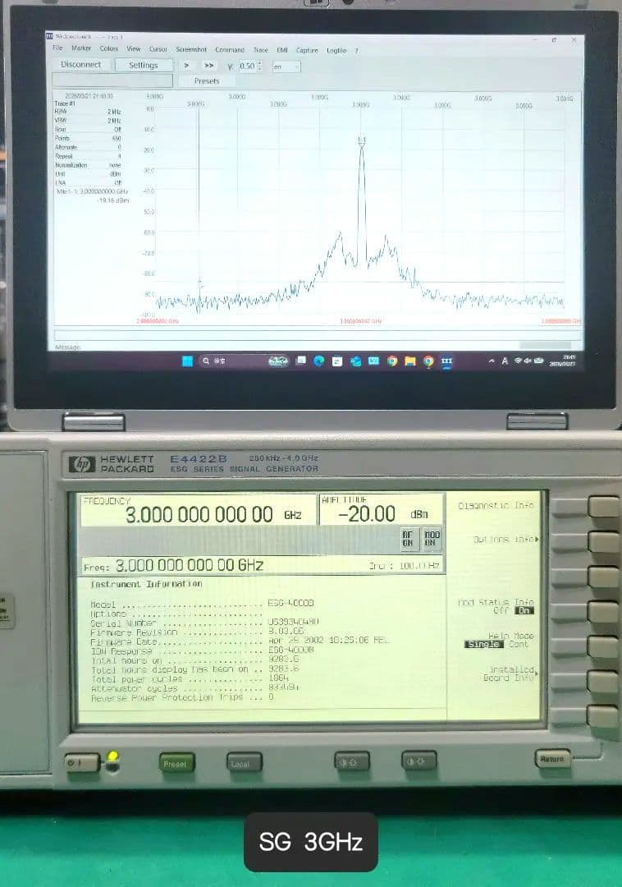Open the Chrome icon right of File Explorer
The image size is (622, 887).
tap(428, 361)
